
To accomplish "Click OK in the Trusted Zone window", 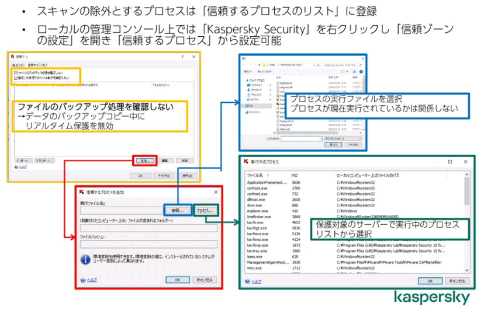I will coord(140,176).
